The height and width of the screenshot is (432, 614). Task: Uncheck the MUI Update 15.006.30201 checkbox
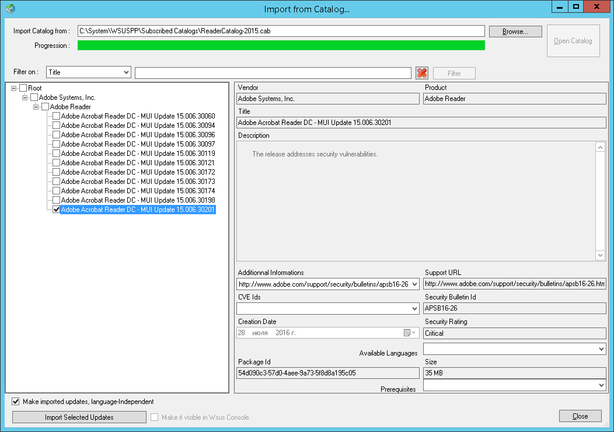click(56, 210)
